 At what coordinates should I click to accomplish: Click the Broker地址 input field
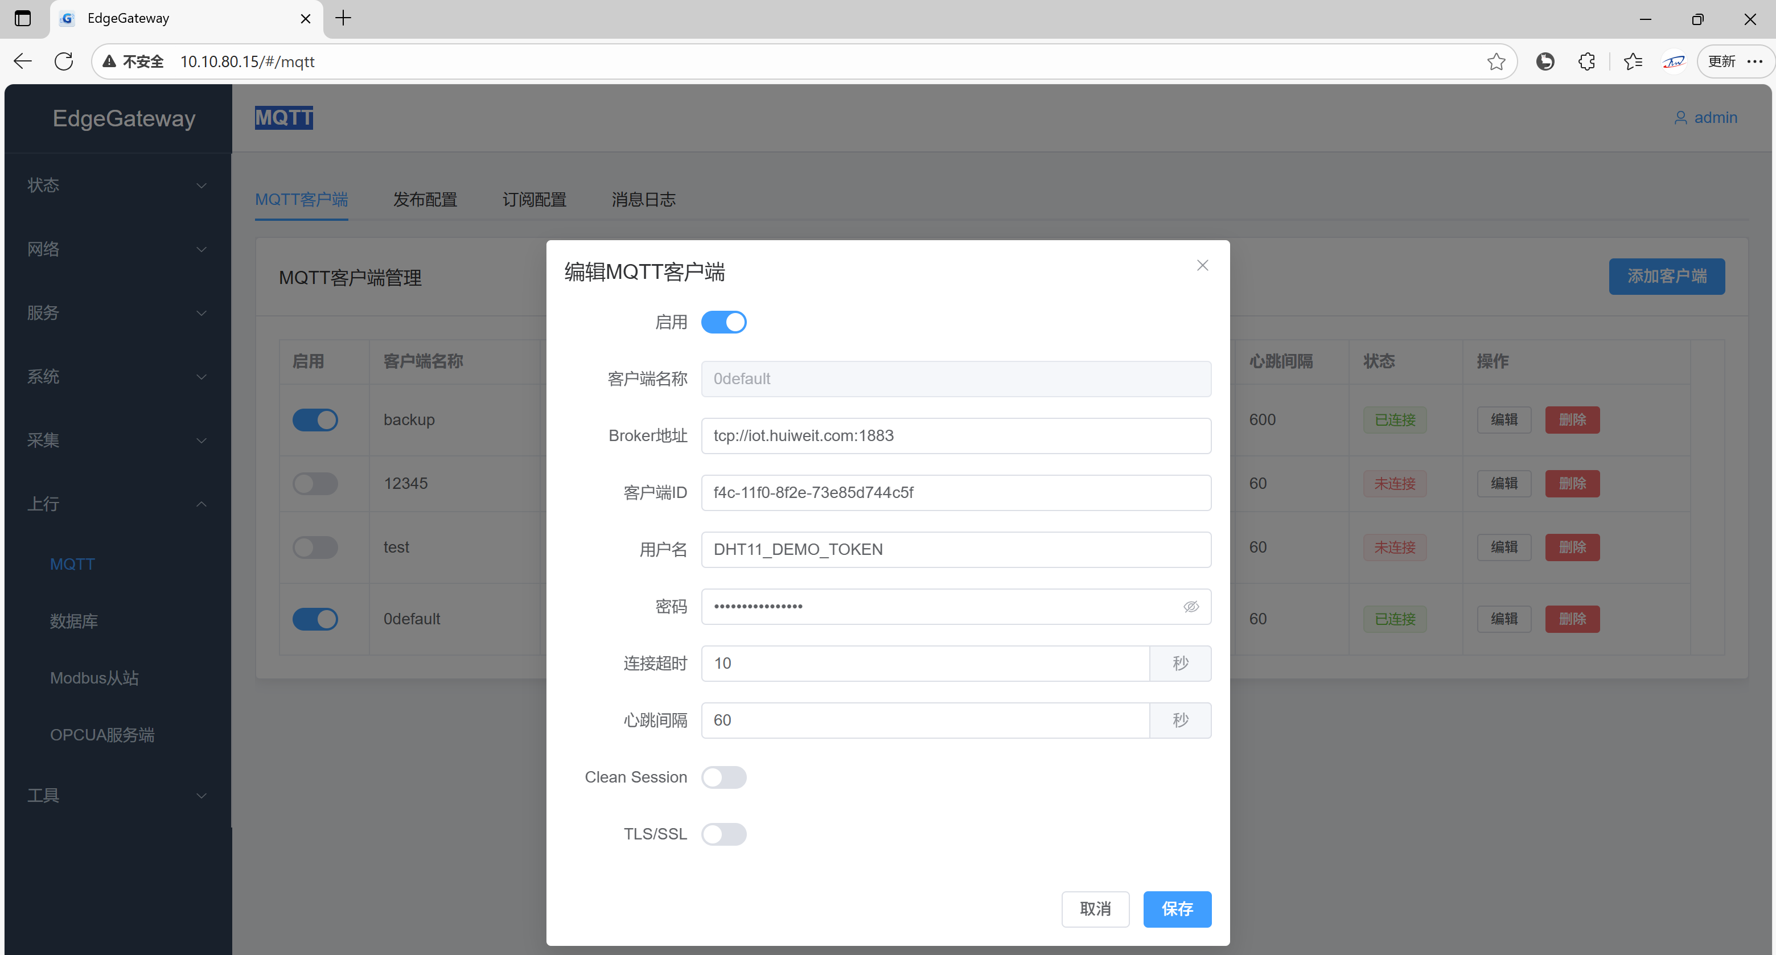coord(956,436)
